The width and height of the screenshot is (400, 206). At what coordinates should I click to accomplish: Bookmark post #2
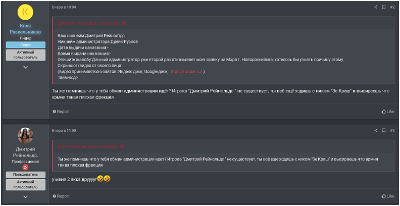click(x=384, y=7)
